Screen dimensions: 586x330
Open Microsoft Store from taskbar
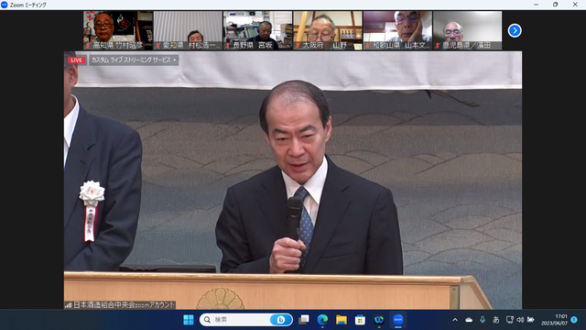click(360, 320)
